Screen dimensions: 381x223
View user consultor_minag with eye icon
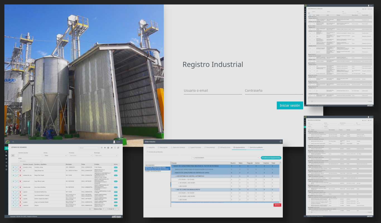pyautogui.click(x=13, y=167)
